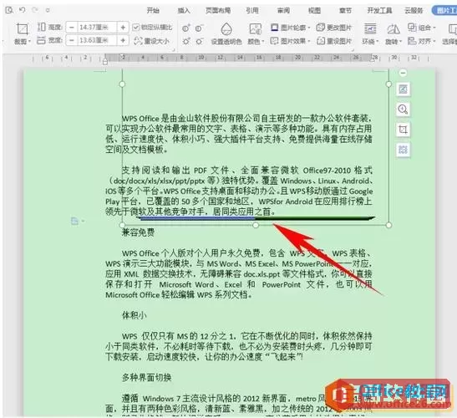This screenshot has width=457, height=418.
Task: Click the quick access customize dropdown icon
Action: click(48, 11)
